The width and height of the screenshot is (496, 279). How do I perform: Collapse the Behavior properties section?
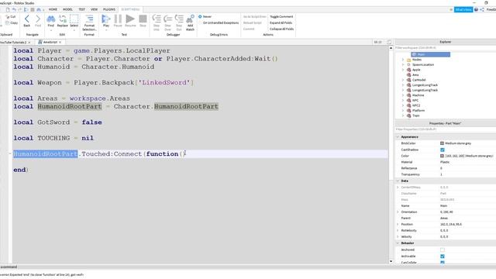(398, 243)
